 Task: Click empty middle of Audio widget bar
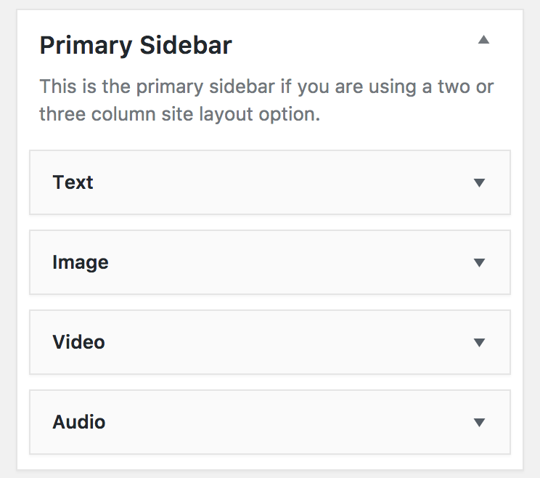click(x=276, y=422)
